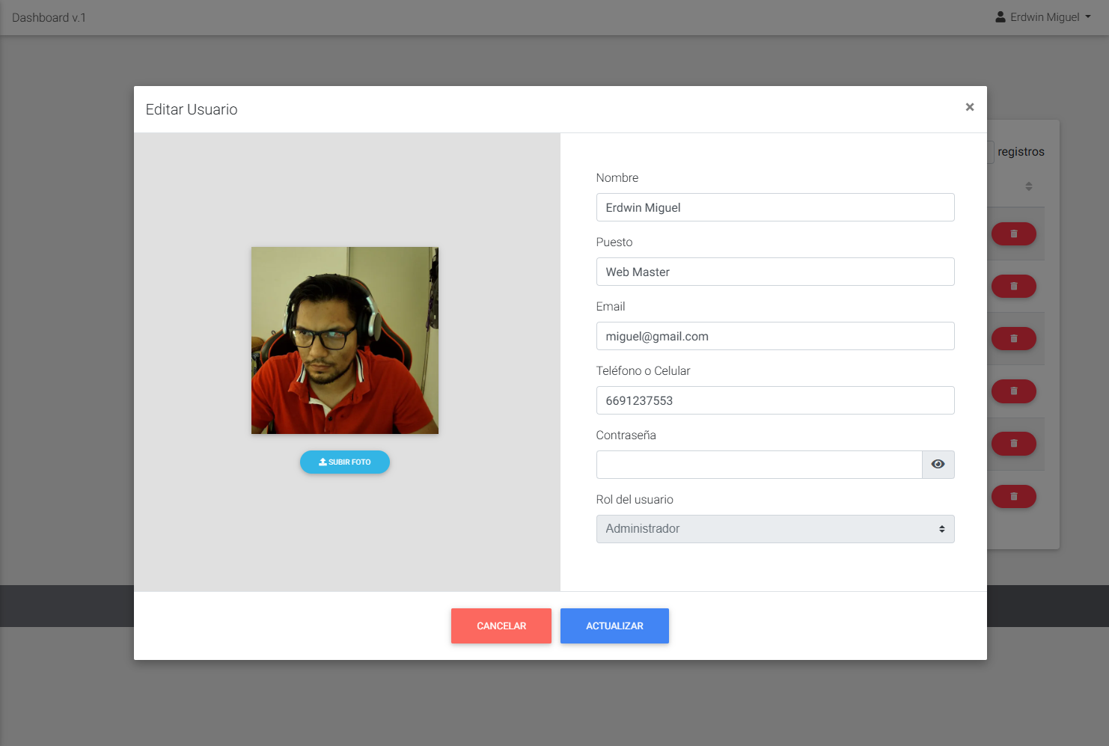Click the table column sort arrows
Viewport: 1109px width, 746px height.
click(x=1029, y=186)
